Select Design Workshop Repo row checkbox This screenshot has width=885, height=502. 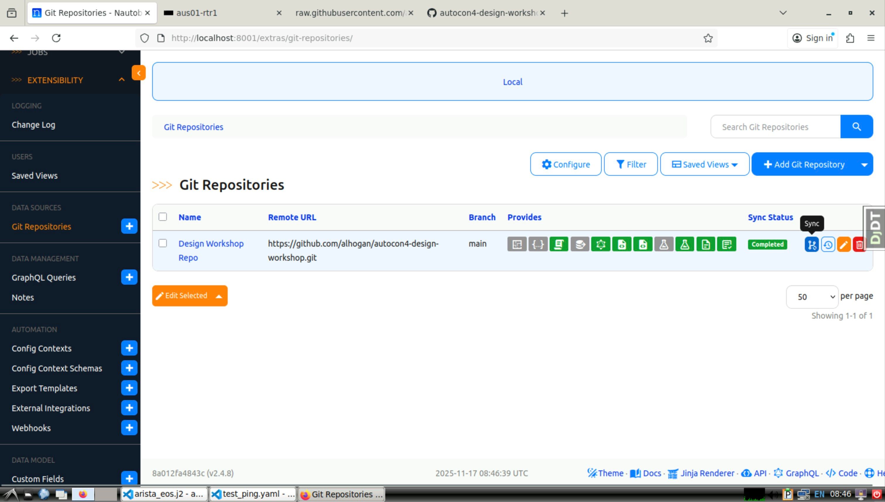[x=163, y=243]
